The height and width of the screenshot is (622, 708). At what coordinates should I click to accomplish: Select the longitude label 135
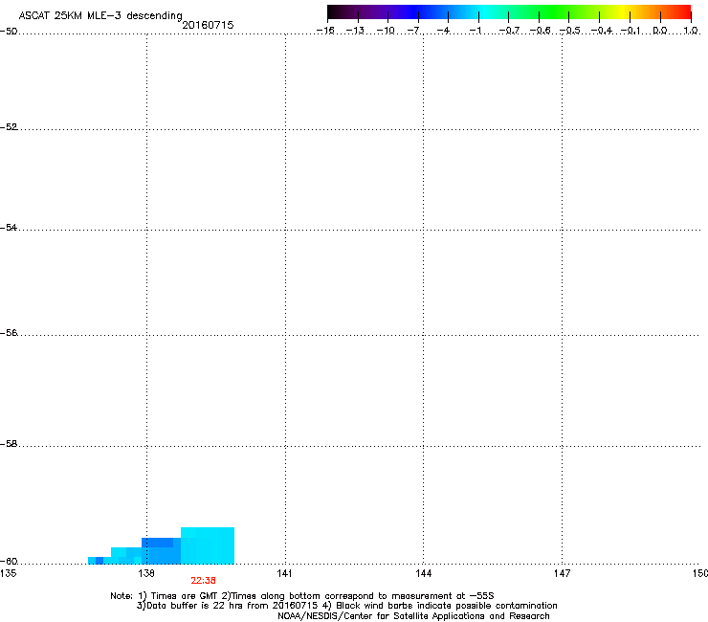coord(8,573)
